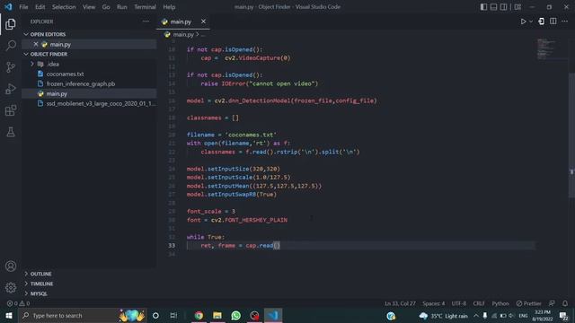575x323 pixels.
Task: Open the Extensions view
Action: 11,110
